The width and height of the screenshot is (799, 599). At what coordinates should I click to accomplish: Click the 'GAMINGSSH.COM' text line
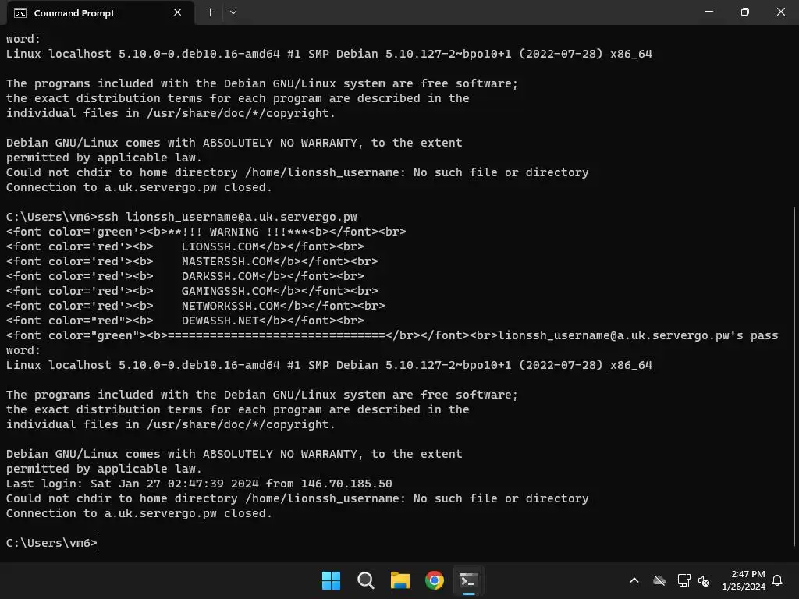[x=192, y=291]
